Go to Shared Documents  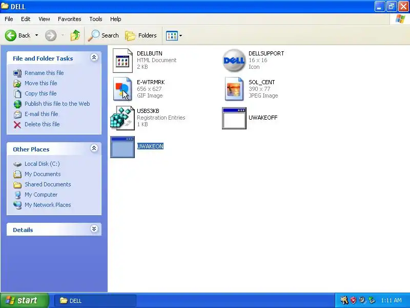point(48,184)
